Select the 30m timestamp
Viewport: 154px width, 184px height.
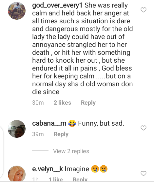[38, 103]
